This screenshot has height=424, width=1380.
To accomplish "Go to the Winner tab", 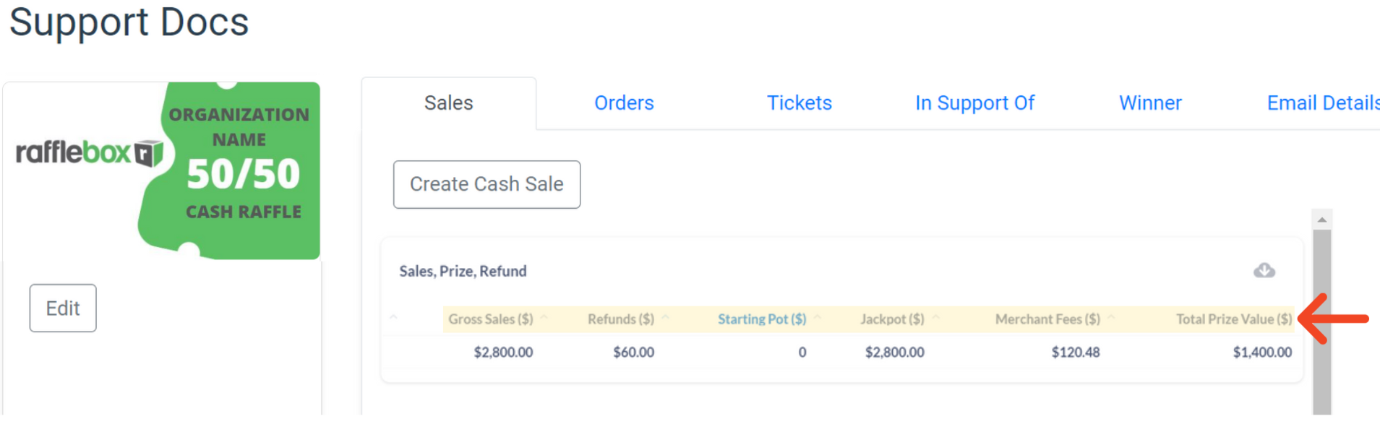I will coord(1151,103).
